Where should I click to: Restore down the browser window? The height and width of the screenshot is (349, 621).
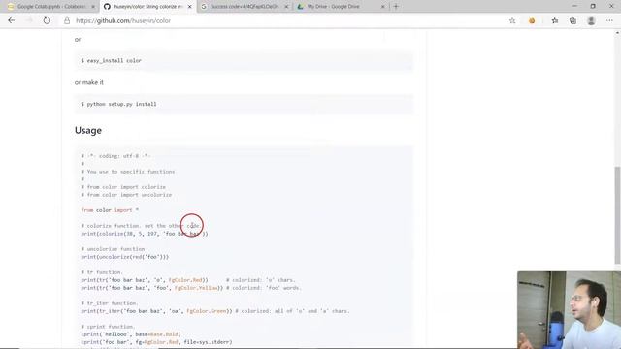tap(593, 6)
